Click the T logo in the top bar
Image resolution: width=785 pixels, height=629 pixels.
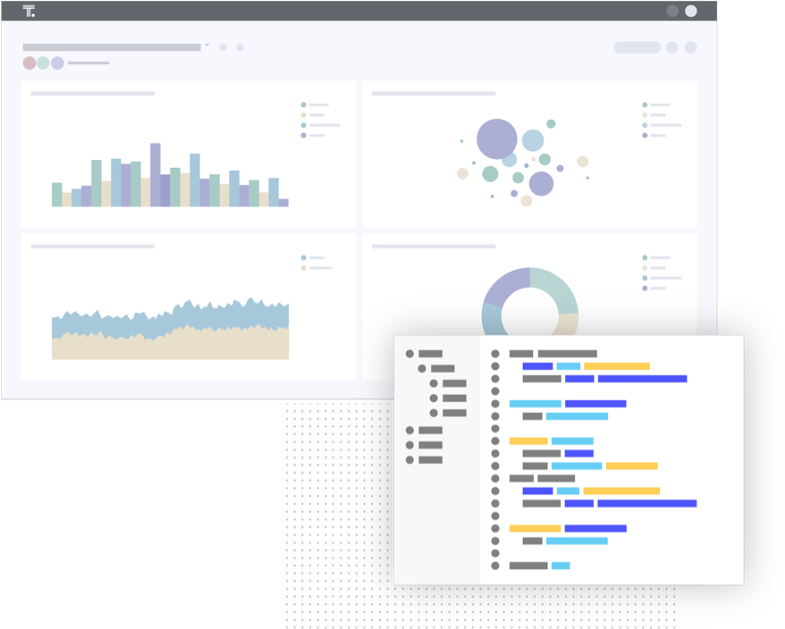29,11
